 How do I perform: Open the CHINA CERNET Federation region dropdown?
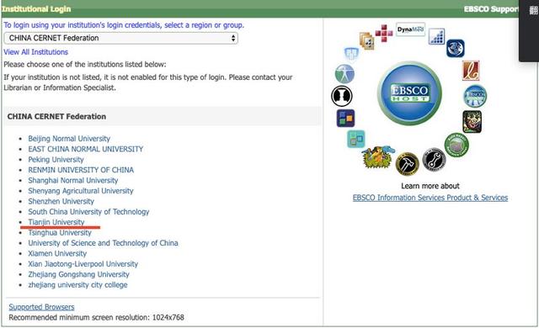point(120,38)
